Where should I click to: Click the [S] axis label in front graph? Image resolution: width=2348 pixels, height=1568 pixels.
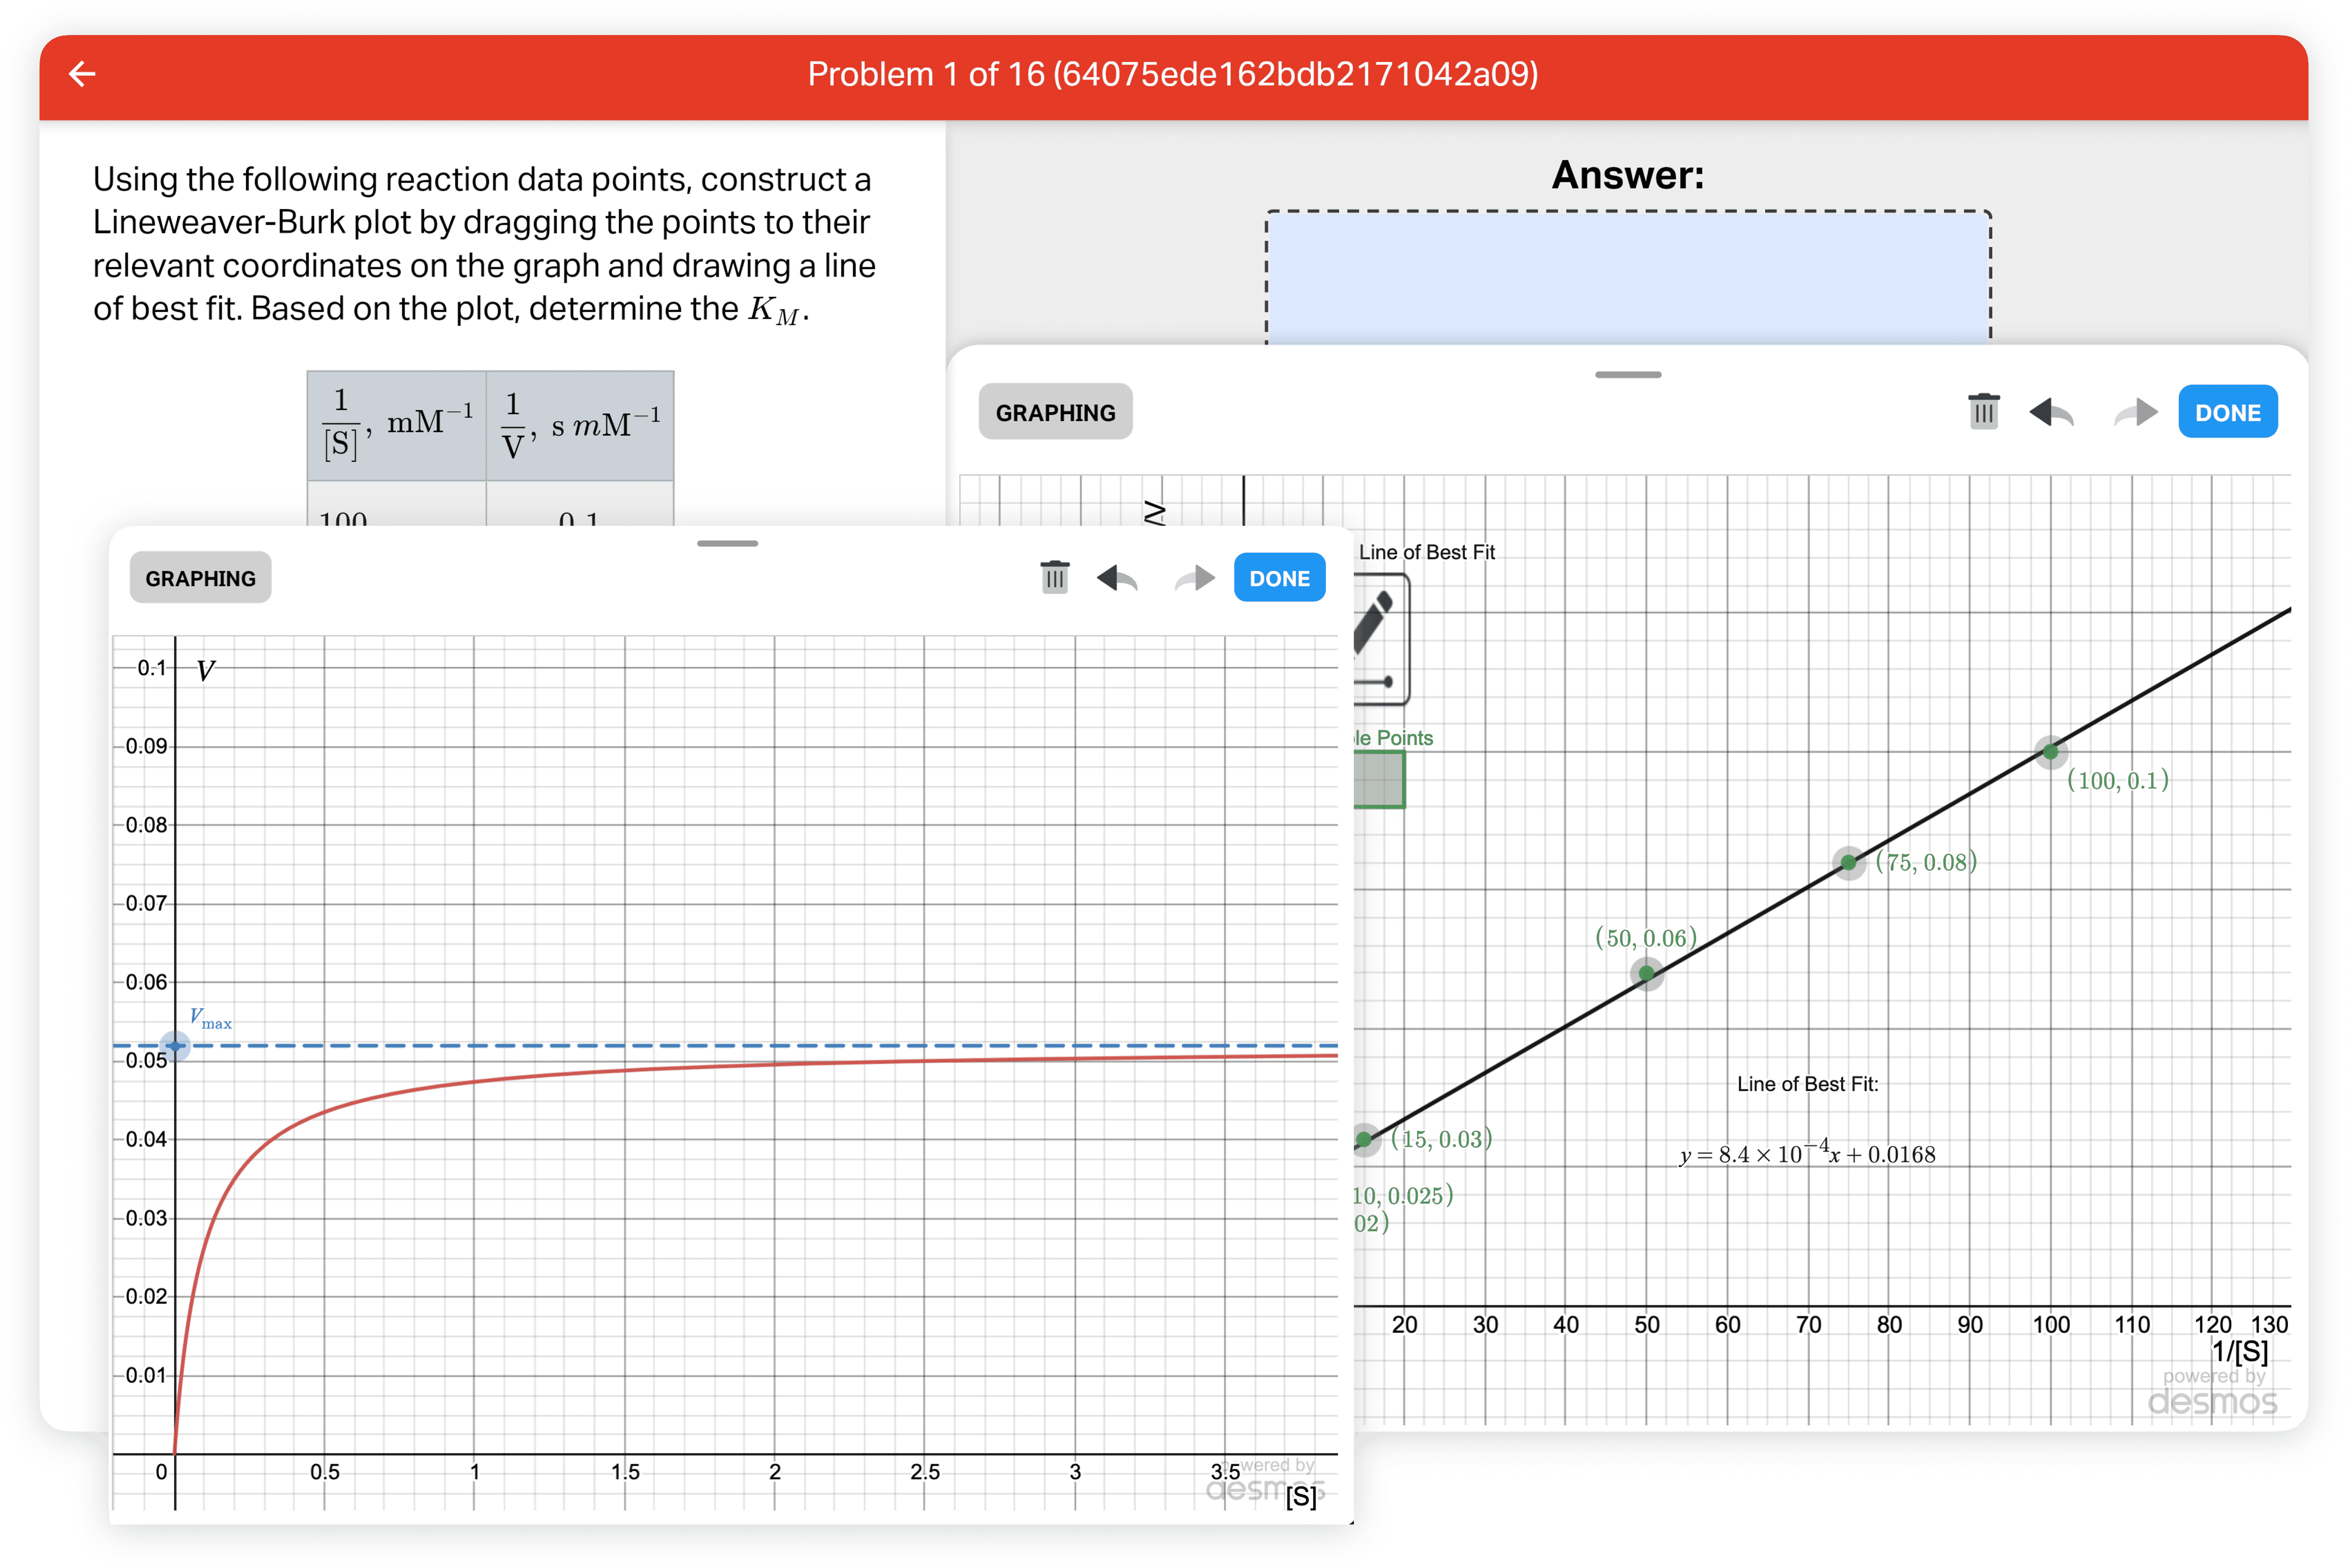pos(1301,1497)
